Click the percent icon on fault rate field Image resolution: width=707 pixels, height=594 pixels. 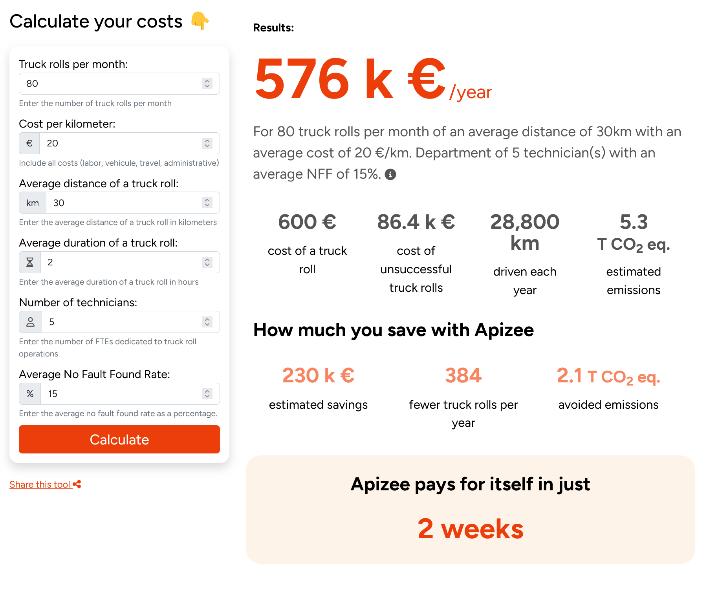point(29,394)
